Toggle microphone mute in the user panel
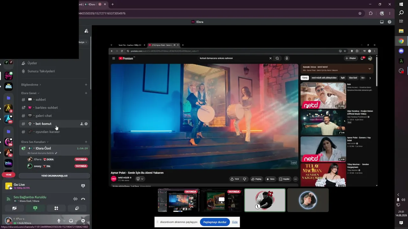The image size is (408, 229). tap(59, 221)
